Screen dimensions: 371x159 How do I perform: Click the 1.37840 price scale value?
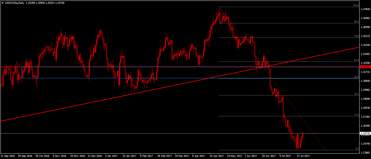(x=365, y=9)
